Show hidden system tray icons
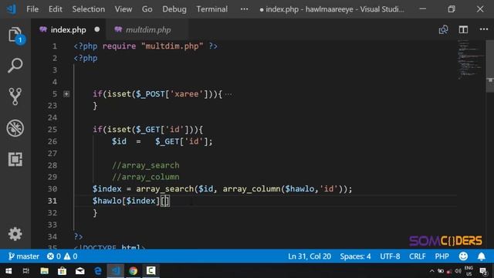This screenshot has width=494, height=278. click(431, 271)
